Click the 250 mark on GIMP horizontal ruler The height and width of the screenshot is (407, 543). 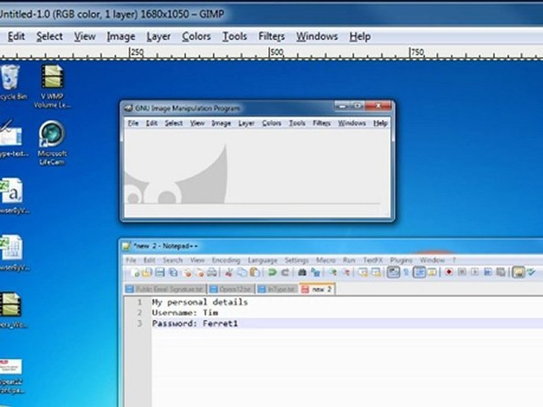[x=136, y=52]
